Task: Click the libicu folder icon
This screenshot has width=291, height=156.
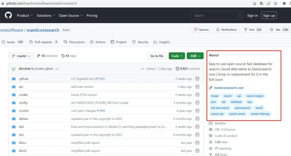Action: pos(14,143)
